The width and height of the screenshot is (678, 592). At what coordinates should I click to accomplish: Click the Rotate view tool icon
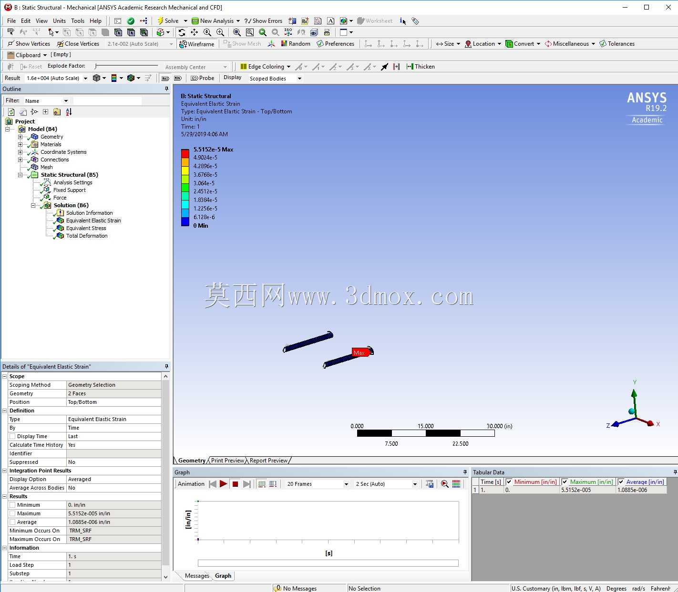pos(182,32)
